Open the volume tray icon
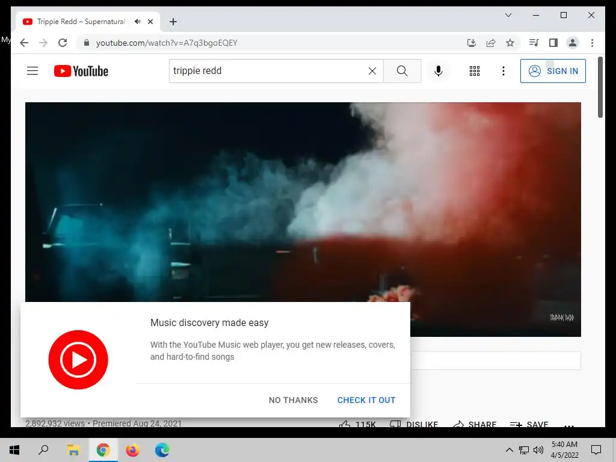The width and height of the screenshot is (616, 462). (x=538, y=450)
